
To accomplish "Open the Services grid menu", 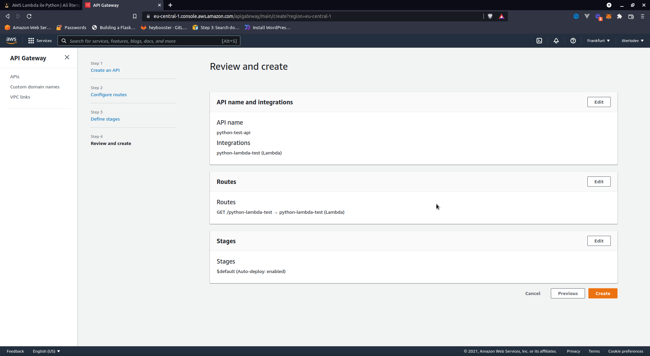I will [40, 41].
